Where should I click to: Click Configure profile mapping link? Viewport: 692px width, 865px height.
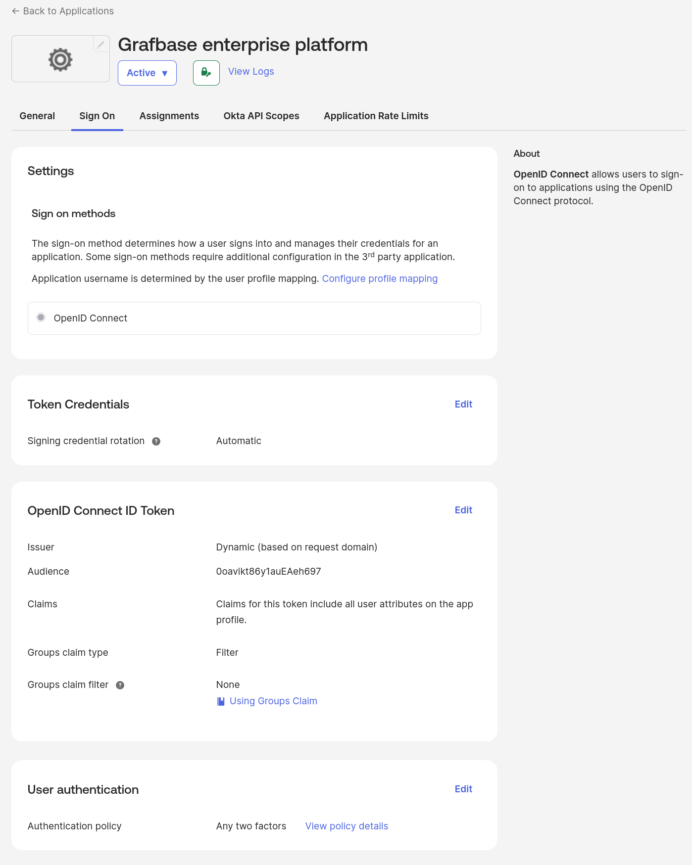380,278
